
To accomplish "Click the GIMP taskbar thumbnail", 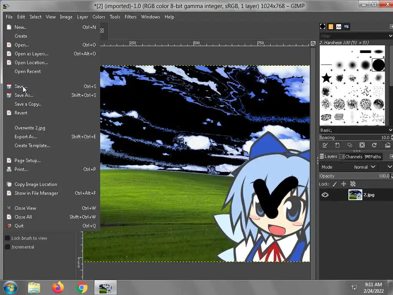I will tap(106, 287).
